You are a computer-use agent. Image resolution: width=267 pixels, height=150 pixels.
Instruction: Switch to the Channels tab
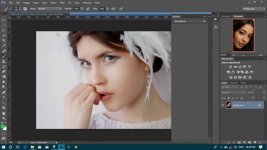pyautogui.click(x=234, y=83)
